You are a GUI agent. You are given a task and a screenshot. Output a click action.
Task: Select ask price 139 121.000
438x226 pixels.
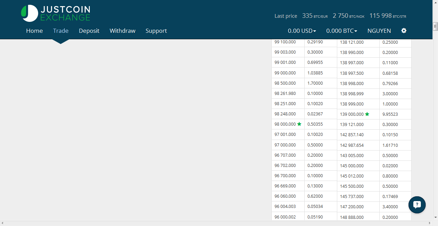pos(352,124)
